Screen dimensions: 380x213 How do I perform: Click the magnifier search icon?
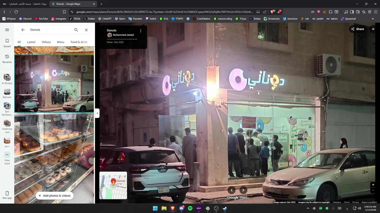76,30
